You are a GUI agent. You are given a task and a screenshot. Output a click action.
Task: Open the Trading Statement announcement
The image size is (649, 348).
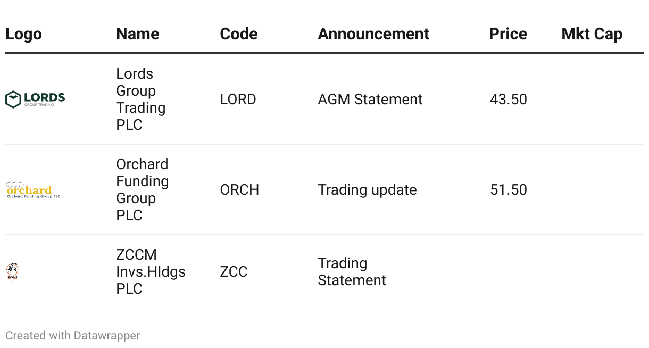click(352, 272)
